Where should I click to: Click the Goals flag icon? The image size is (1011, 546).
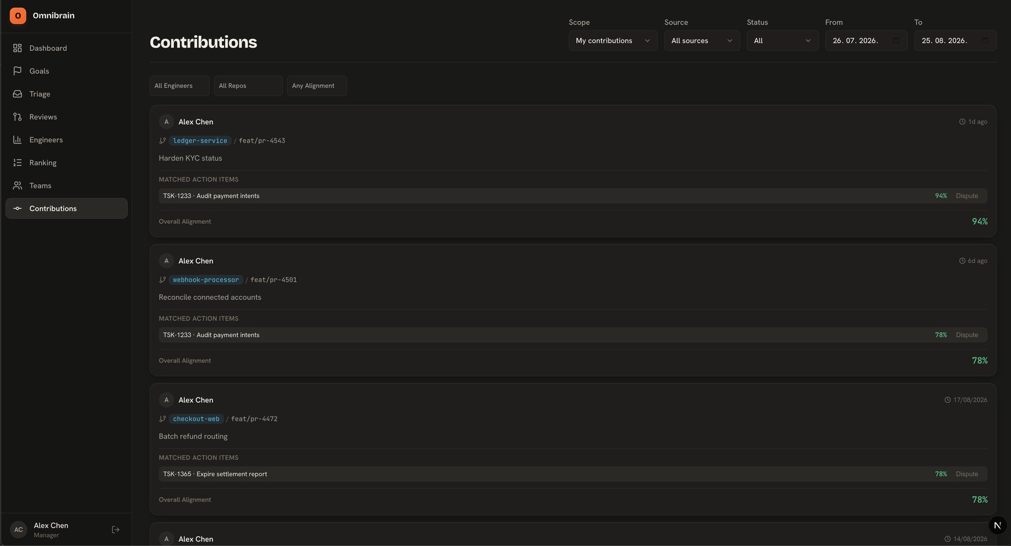pyautogui.click(x=17, y=71)
